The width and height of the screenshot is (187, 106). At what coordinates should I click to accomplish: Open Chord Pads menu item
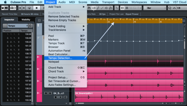[66, 68]
